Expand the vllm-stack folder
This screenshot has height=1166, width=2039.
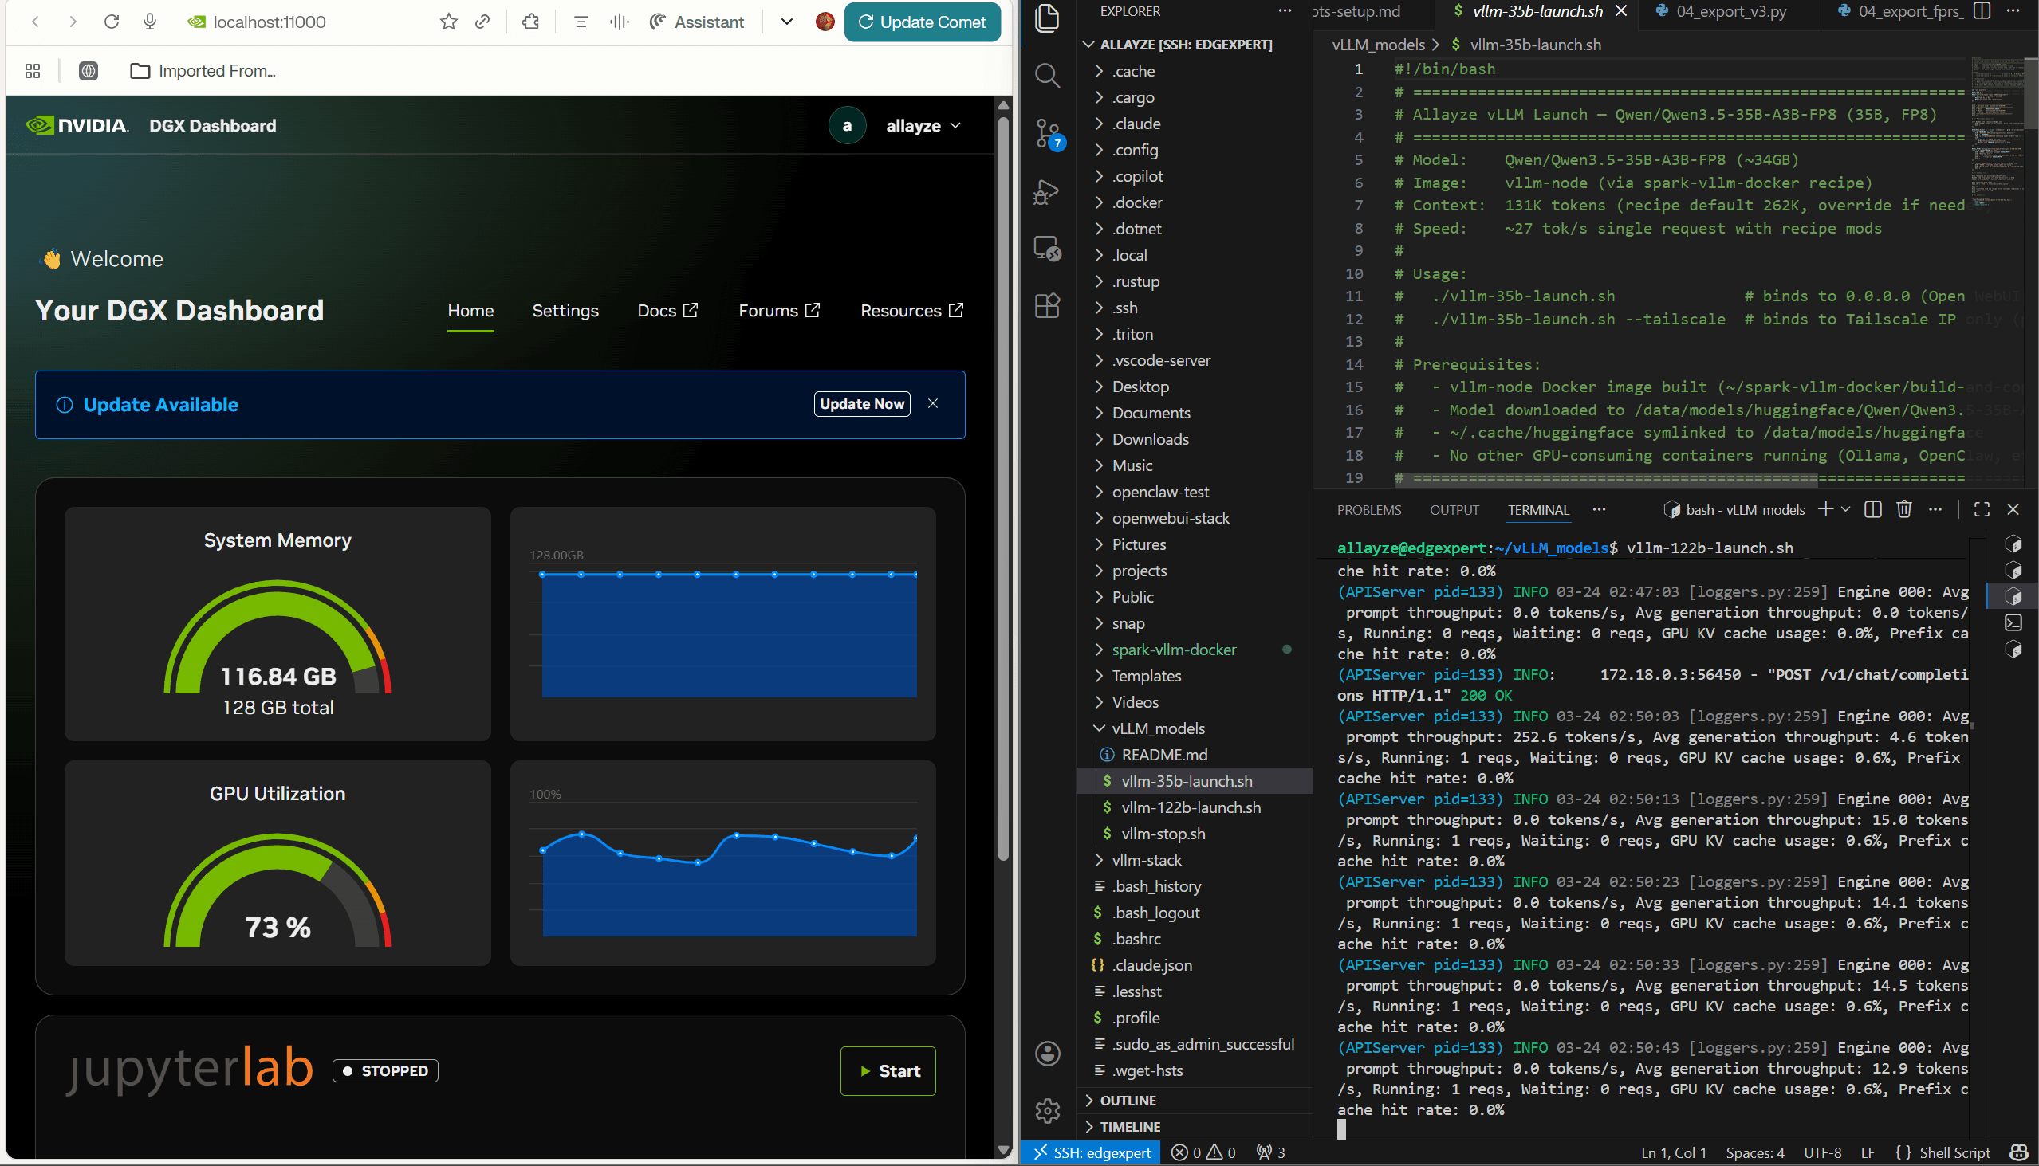click(x=1194, y=860)
